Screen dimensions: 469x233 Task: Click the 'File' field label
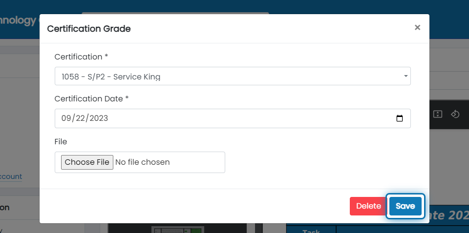tap(61, 141)
